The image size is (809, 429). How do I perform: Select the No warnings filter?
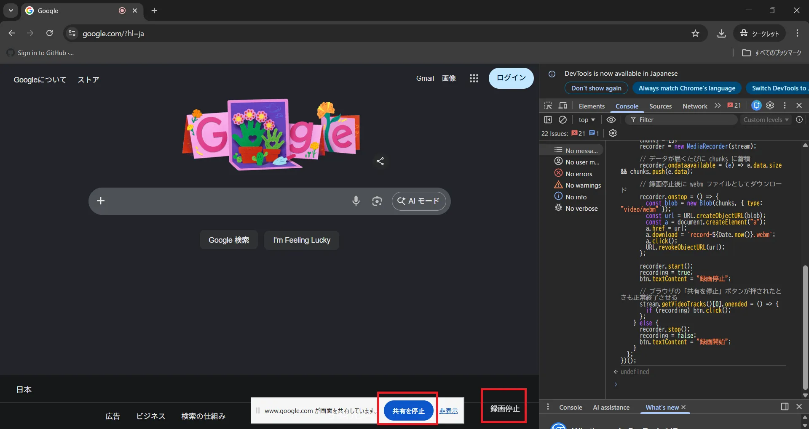pos(578,185)
